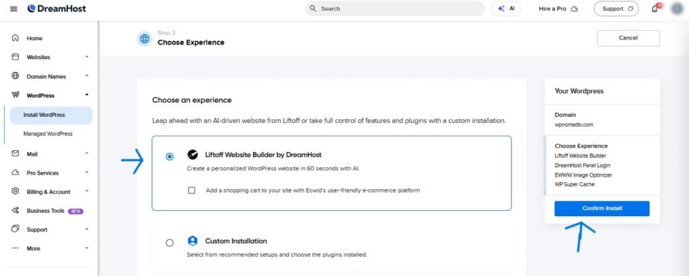Open the hamburger menu icon
The image size is (689, 276).
(13, 9)
